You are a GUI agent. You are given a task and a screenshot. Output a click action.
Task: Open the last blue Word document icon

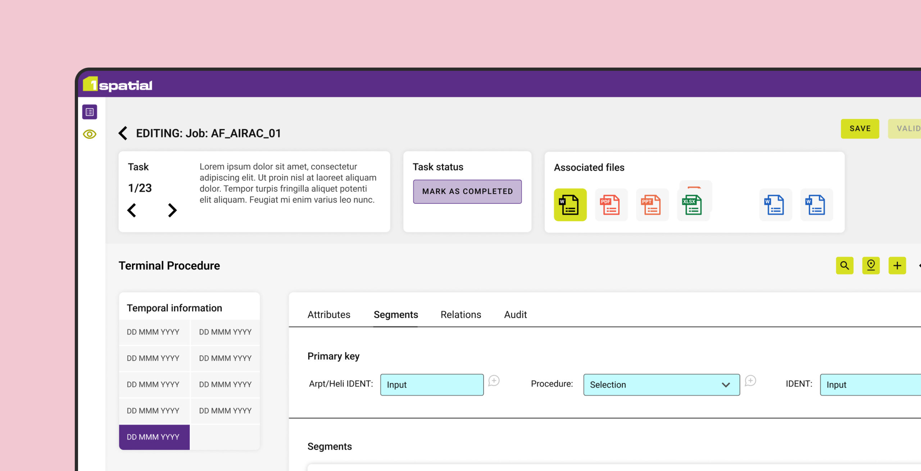tap(816, 205)
